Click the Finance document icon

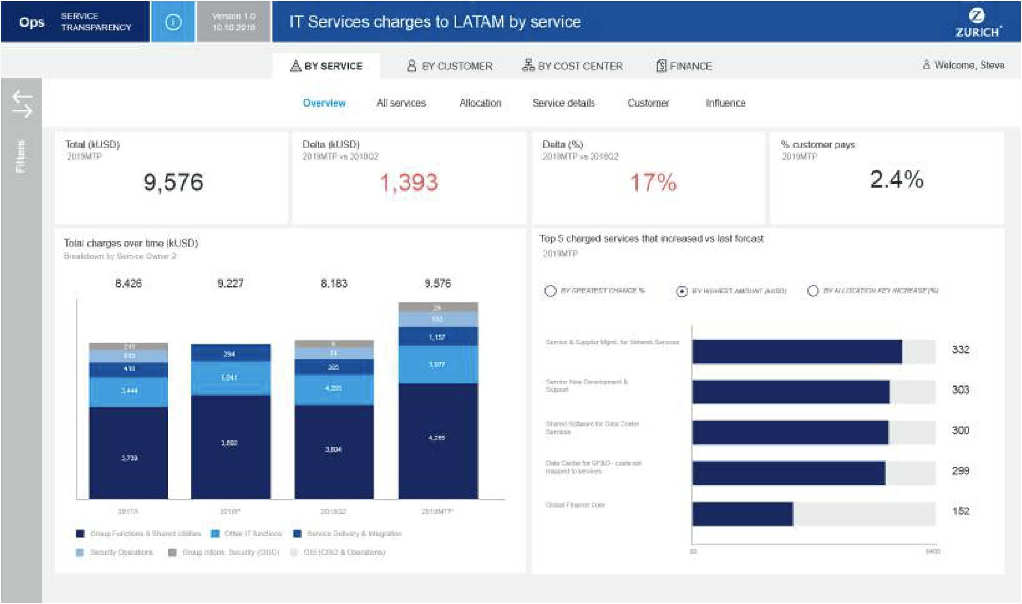(661, 66)
